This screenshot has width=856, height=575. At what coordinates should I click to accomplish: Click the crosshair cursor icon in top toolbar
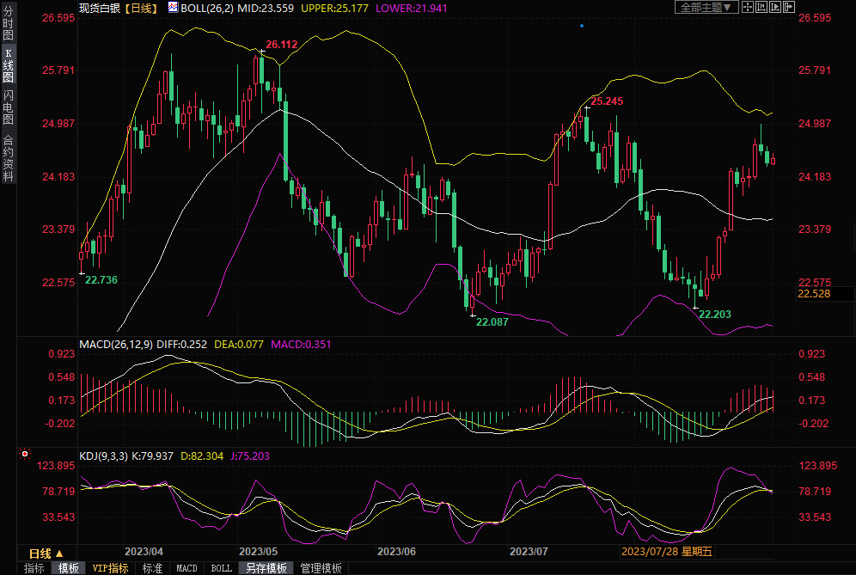(x=748, y=7)
